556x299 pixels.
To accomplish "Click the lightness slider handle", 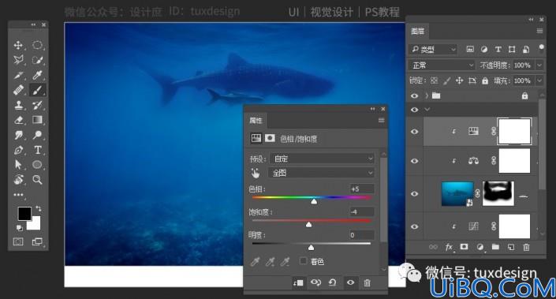I will pyautogui.click(x=311, y=248).
